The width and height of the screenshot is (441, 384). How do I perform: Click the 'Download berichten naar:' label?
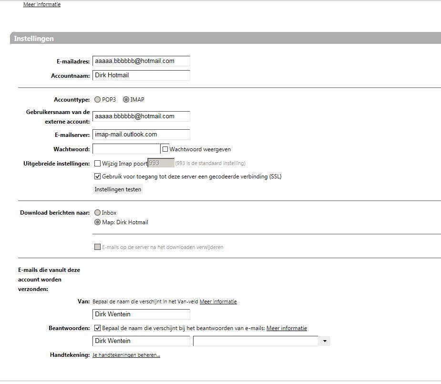coord(55,213)
